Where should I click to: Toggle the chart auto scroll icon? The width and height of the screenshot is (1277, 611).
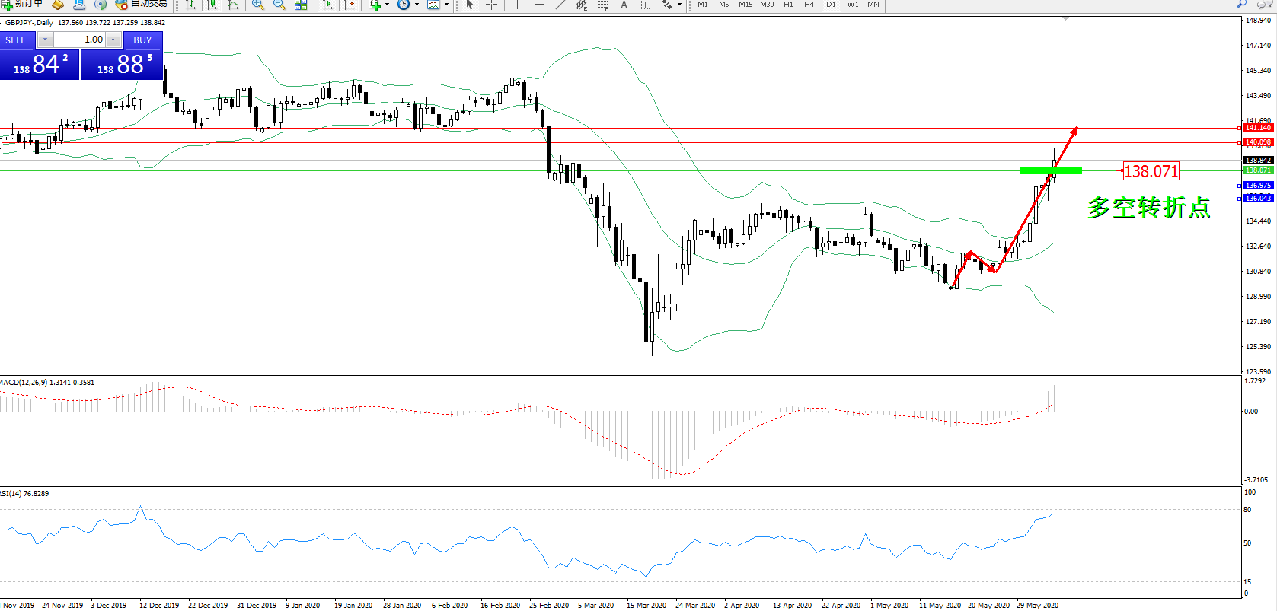click(x=327, y=5)
